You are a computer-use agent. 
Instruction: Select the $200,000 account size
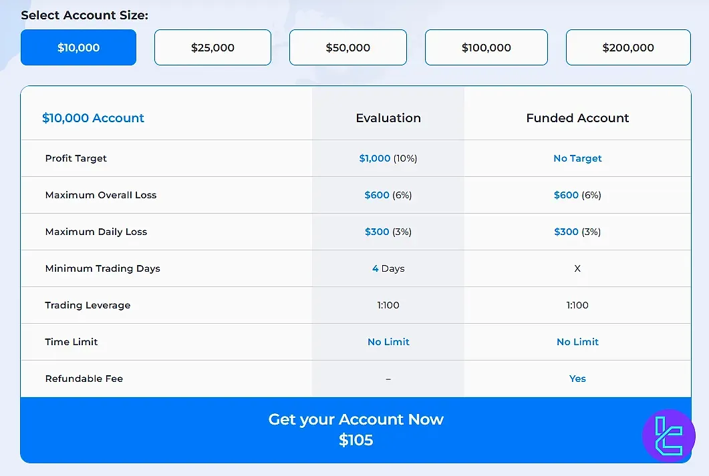[x=627, y=47]
